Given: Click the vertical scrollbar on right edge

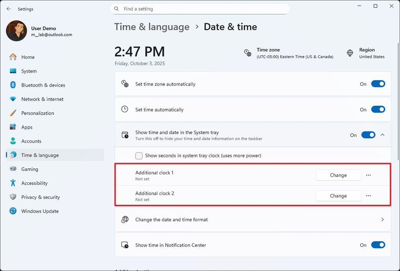Looking at the screenshot, I should pyautogui.click(x=398, y=102).
